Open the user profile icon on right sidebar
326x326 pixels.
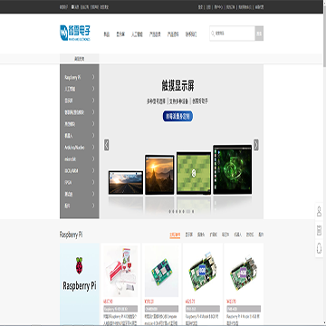(320, 211)
